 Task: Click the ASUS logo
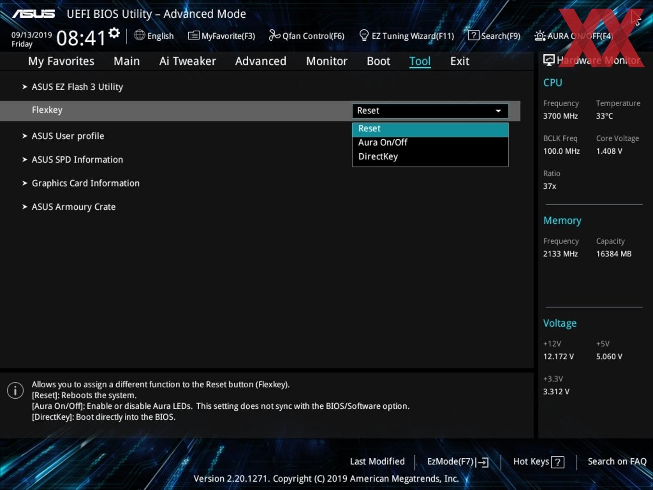34,13
